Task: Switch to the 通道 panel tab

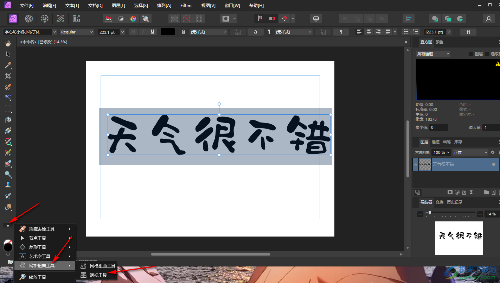Action: (x=436, y=142)
